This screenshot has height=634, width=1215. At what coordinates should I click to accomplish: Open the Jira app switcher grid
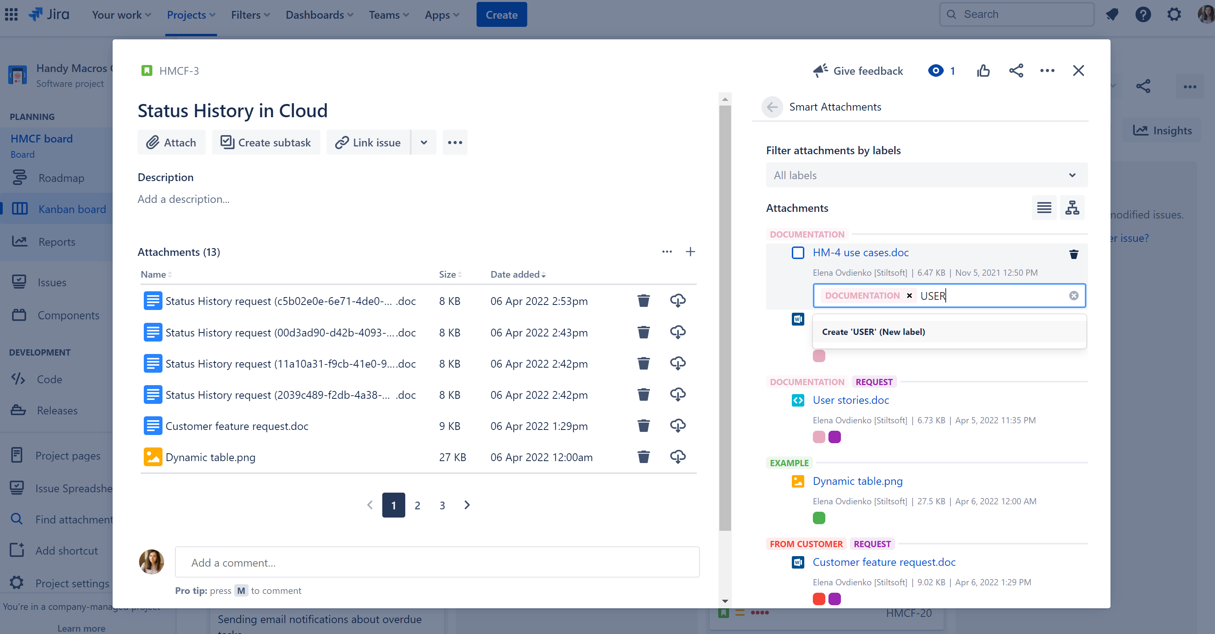11,15
